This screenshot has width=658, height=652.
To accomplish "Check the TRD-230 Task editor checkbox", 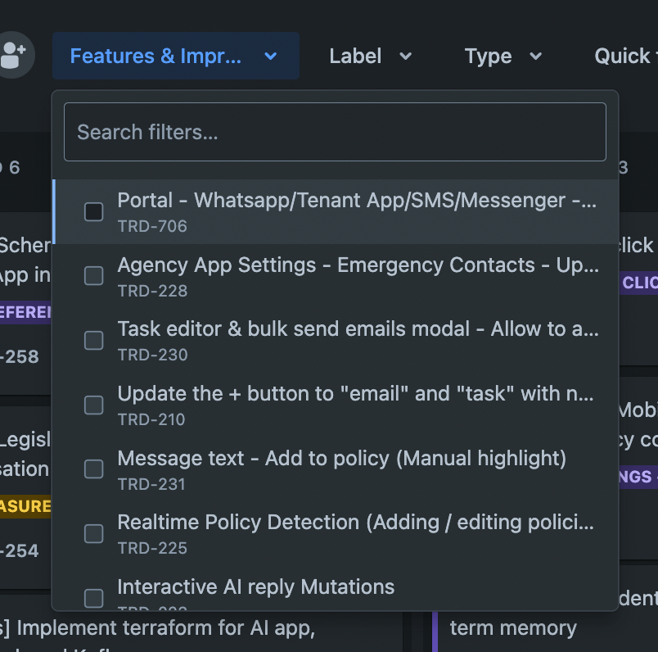I will tap(93, 340).
